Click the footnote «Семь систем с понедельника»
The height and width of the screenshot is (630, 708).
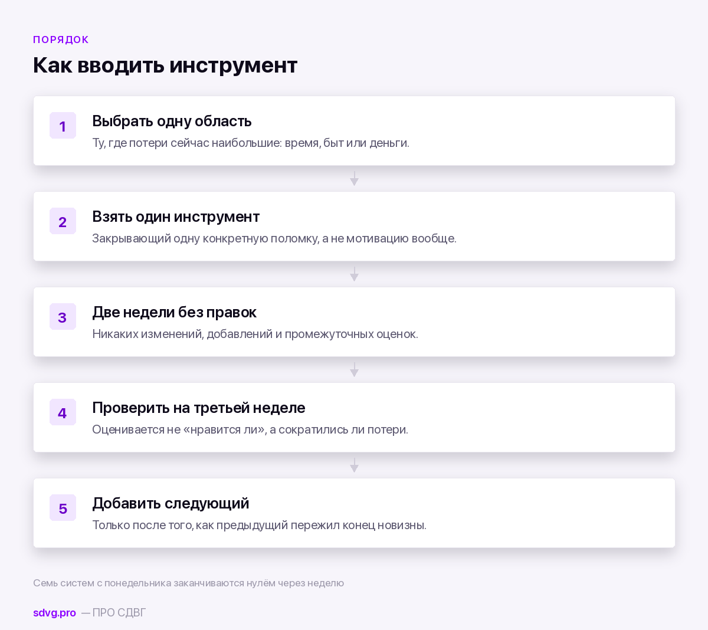(102, 583)
